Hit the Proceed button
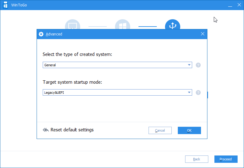244x168 pixels. point(226,159)
